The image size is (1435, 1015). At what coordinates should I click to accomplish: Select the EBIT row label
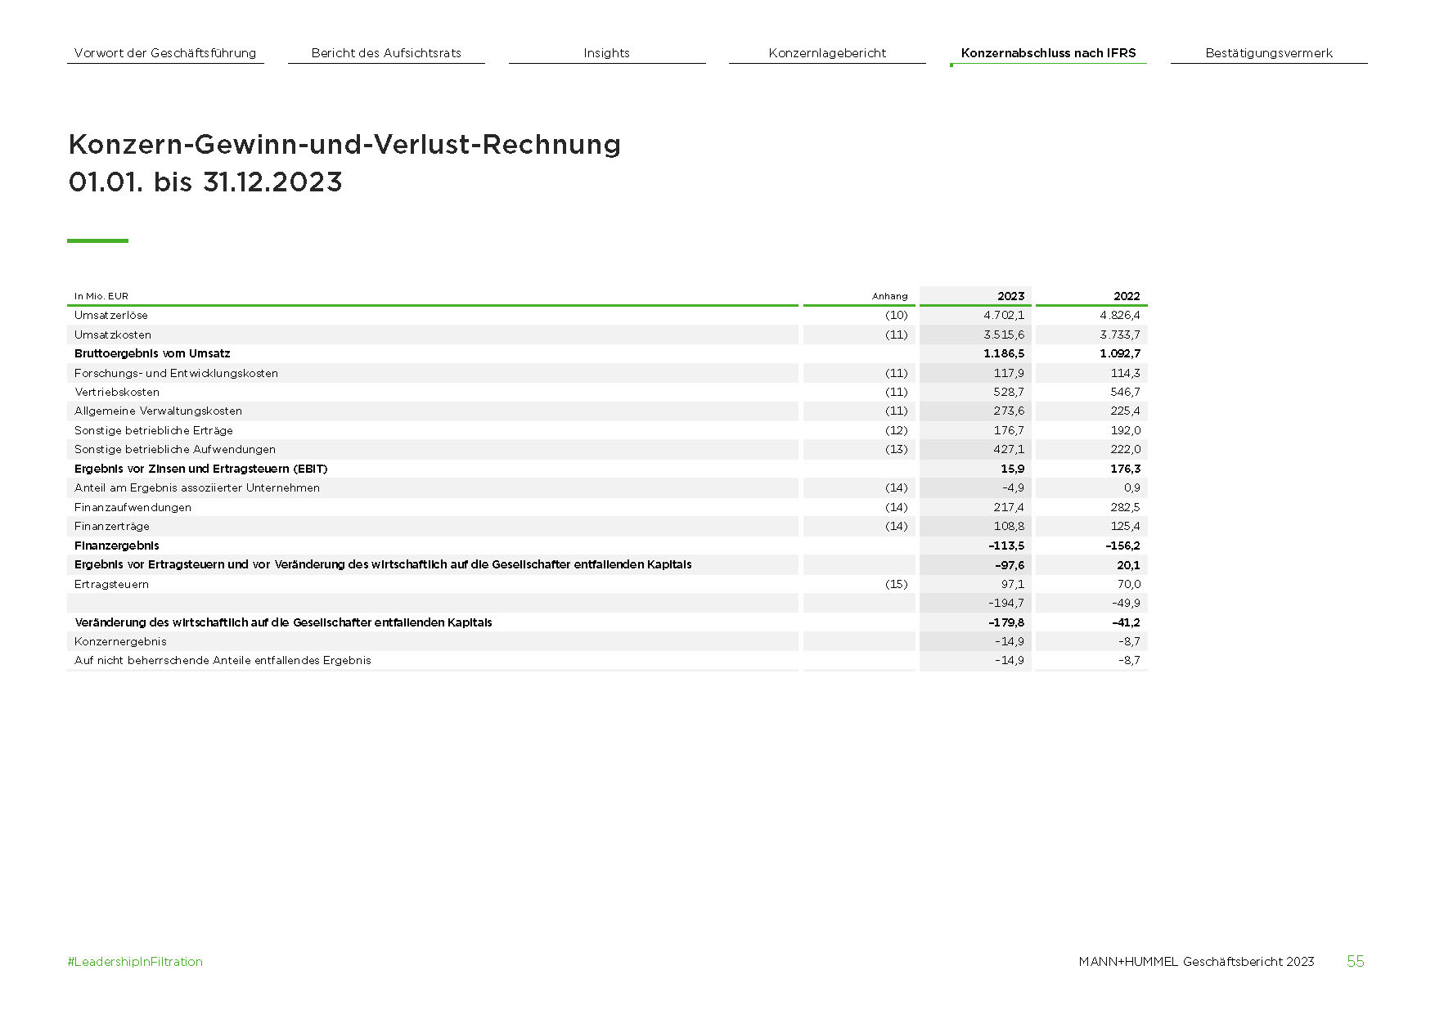click(x=200, y=469)
